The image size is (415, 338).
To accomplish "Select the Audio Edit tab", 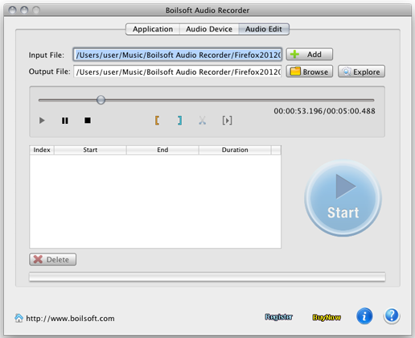I will pyautogui.click(x=264, y=29).
